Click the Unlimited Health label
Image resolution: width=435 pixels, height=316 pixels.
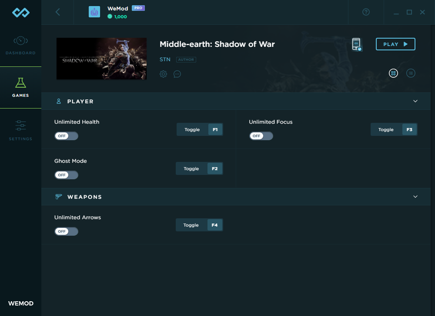tap(77, 122)
